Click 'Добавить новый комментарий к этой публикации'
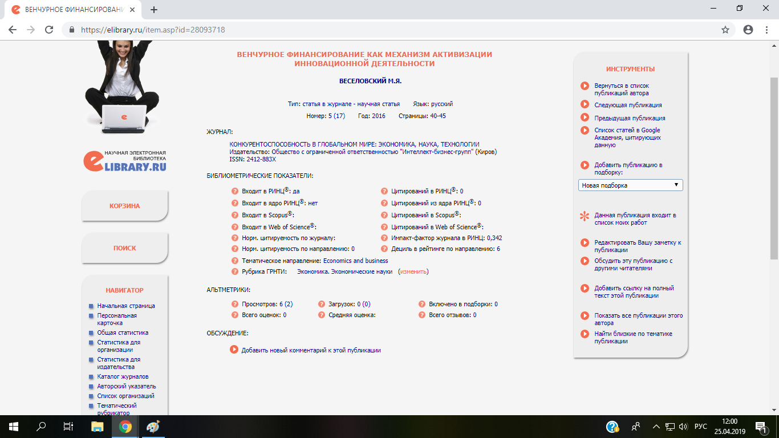 [x=311, y=350]
